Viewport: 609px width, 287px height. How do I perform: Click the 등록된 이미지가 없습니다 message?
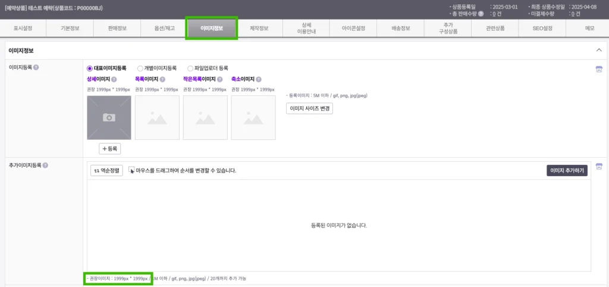click(338, 225)
